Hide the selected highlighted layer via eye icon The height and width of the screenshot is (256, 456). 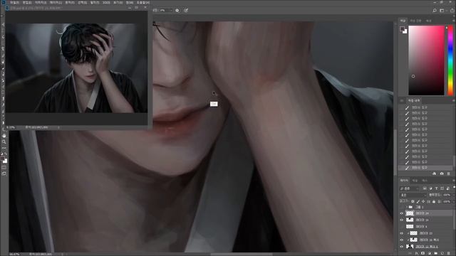(402, 213)
